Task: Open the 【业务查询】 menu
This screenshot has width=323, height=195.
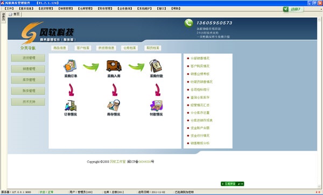Action: [x=125, y=9]
